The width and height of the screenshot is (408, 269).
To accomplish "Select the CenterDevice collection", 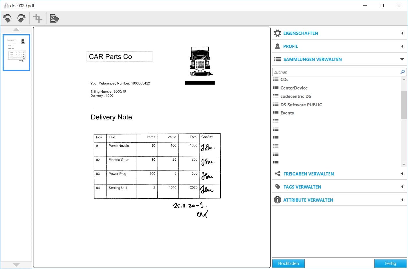I will [x=294, y=88].
